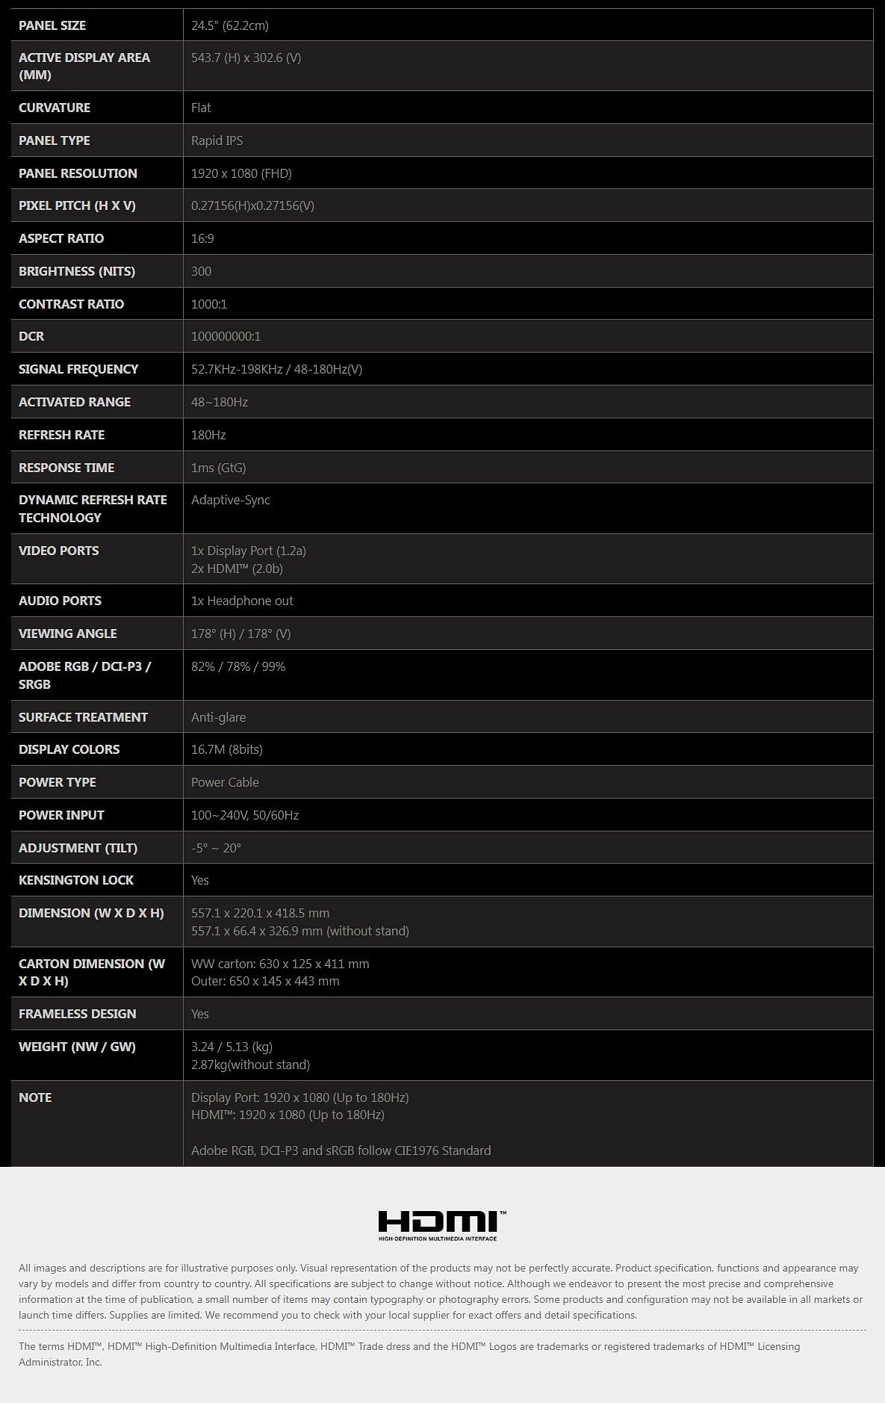Select the HDMI trademark notice paragraph

coord(409,1354)
